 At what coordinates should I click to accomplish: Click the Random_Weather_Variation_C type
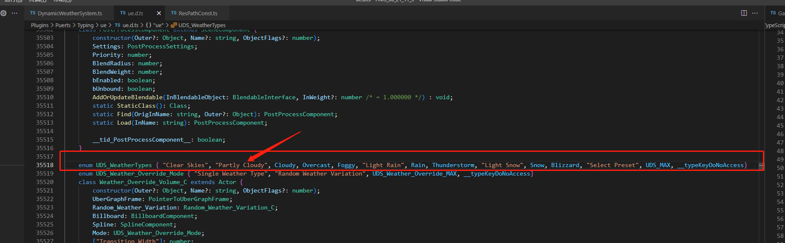tap(229, 207)
